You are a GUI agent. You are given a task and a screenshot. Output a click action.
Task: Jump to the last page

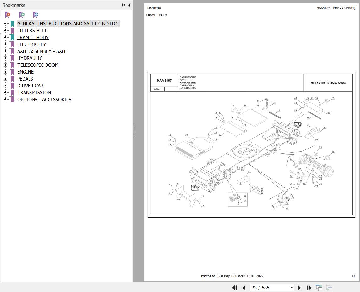click(x=309, y=288)
